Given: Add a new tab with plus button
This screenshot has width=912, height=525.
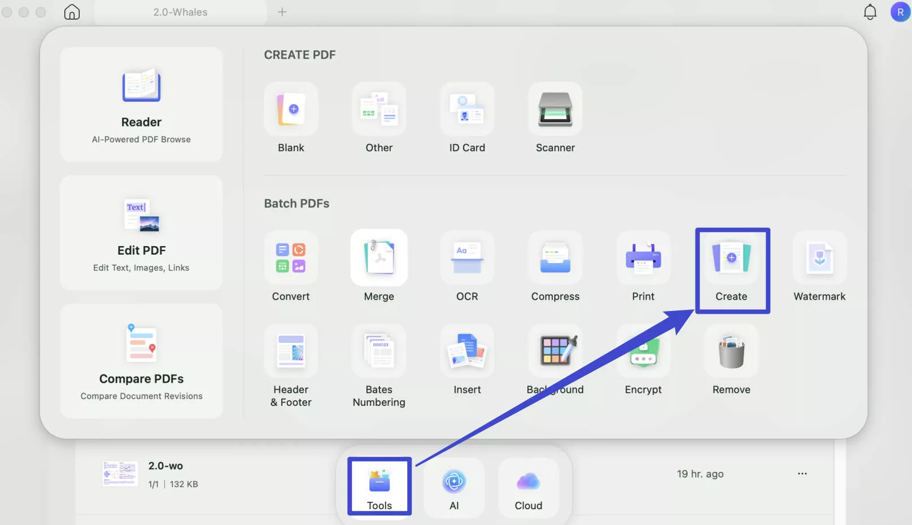Looking at the screenshot, I should 282,12.
